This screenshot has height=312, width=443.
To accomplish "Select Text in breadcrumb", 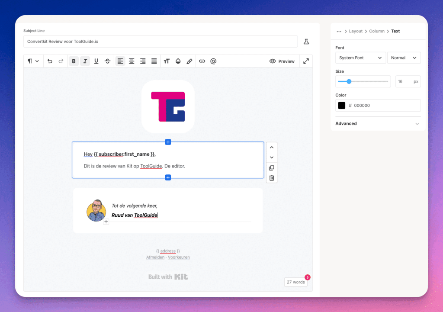I will coord(395,31).
